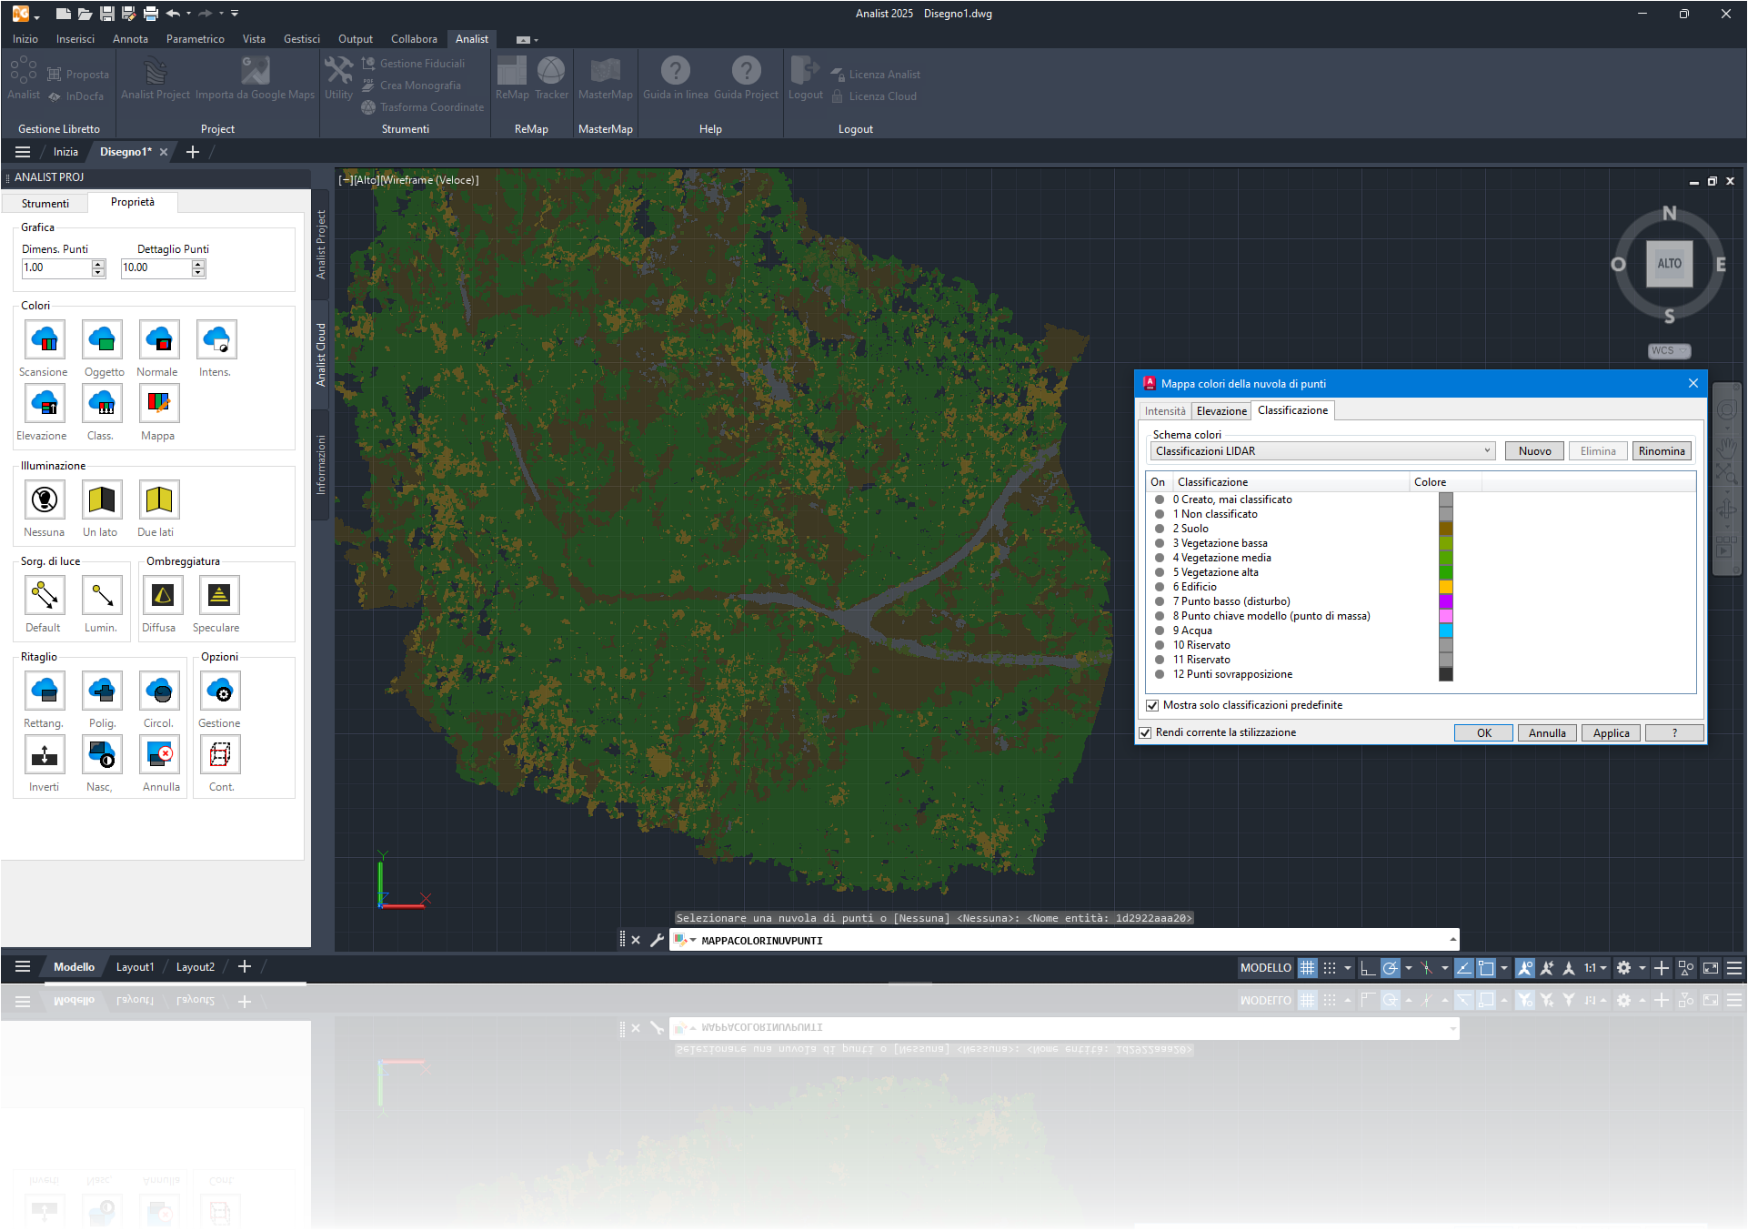The width and height of the screenshot is (1748, 1231).
Task: Start a Rettang. crop
Action: tap(45, 691)
